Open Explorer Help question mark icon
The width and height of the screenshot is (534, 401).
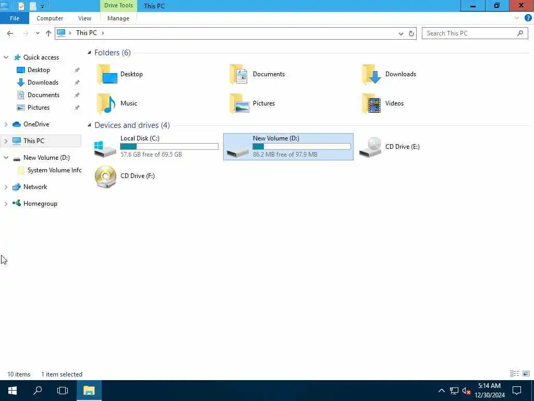[528, 18]
